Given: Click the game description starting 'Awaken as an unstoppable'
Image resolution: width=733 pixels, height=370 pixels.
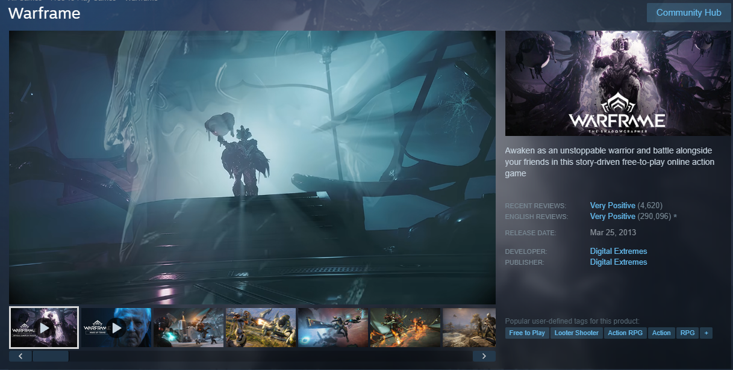Looking at the screenshot, I should point(608,161).
